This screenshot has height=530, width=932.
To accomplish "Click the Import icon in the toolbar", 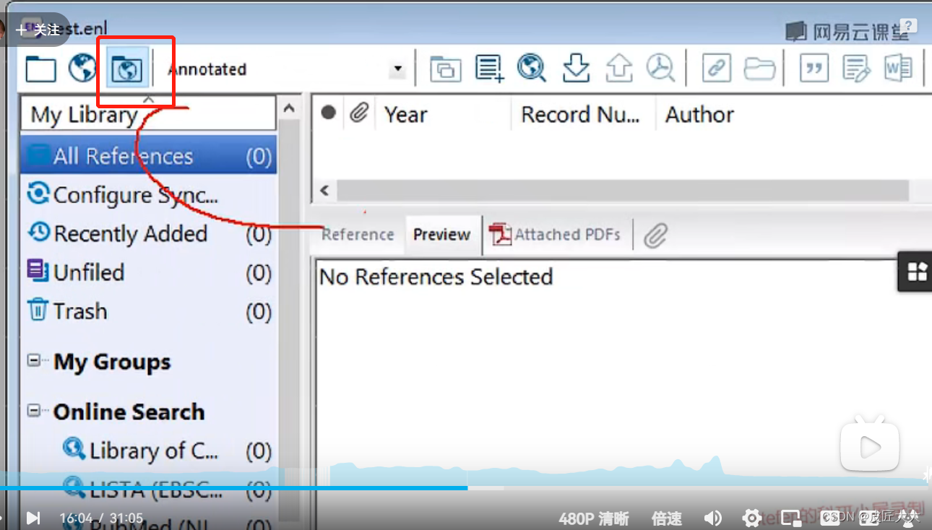I will click(x=576, y=68).
